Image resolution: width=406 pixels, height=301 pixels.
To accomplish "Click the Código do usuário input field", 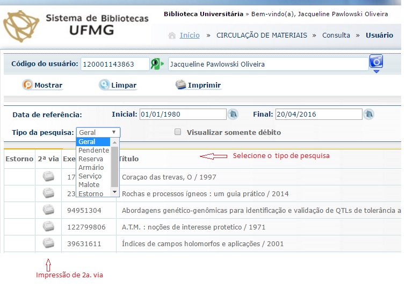I will (x=115, y=64).
